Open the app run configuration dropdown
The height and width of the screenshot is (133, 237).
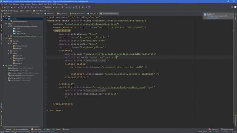49,7
